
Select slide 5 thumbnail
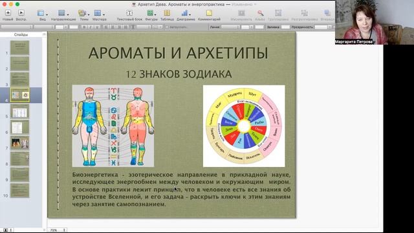20,111
